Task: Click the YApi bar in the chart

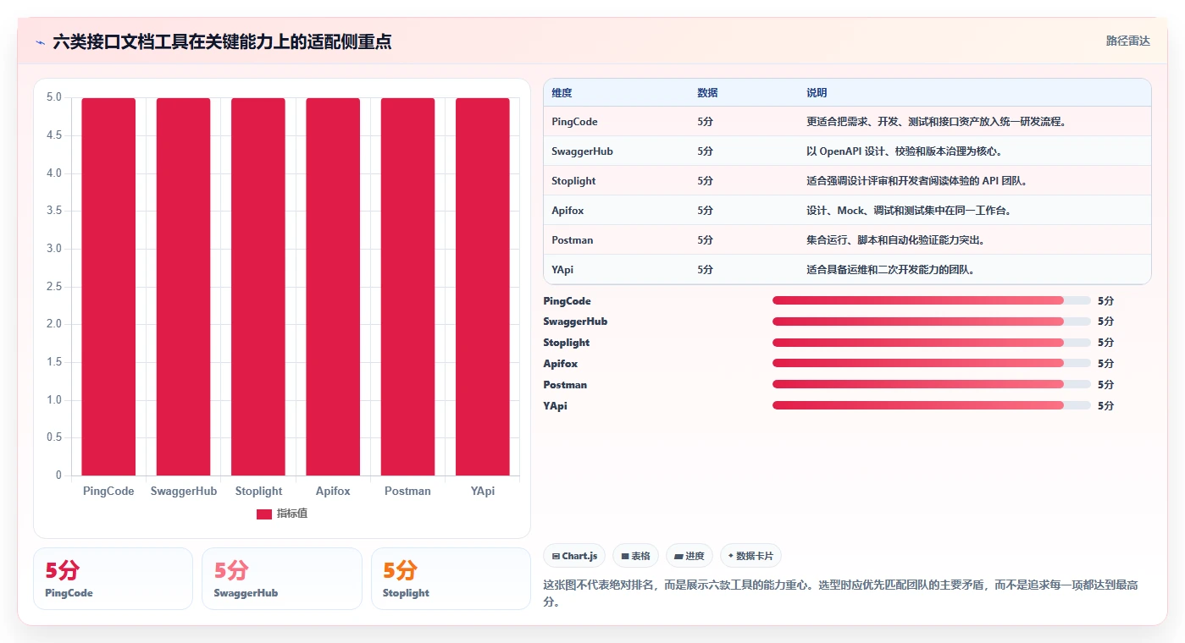Action: (x=483, y=287)
